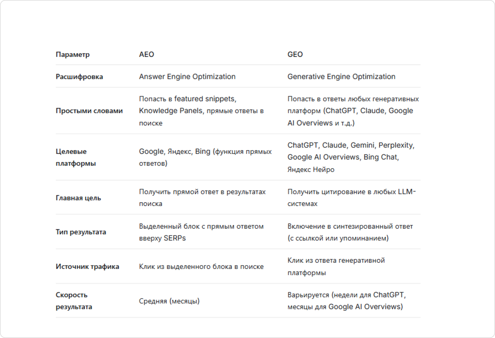
Task: Click the "Generative Engine Optimization" cell
Action: [x=341, y=77]
